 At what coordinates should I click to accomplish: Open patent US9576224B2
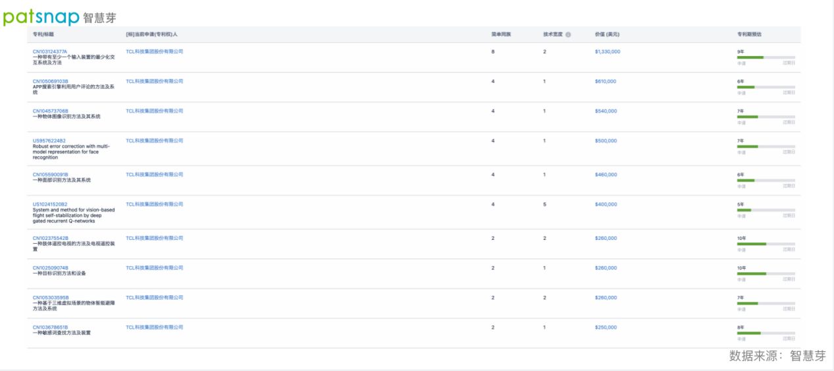tap(49, 140)
